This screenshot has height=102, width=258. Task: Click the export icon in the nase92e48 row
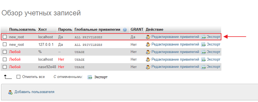pos(204,67)
